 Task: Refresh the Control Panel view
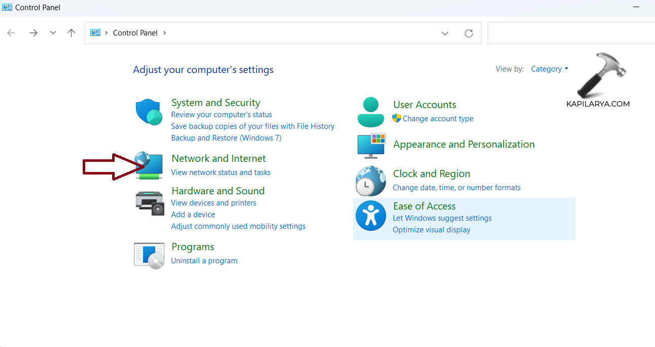[469, 33]
